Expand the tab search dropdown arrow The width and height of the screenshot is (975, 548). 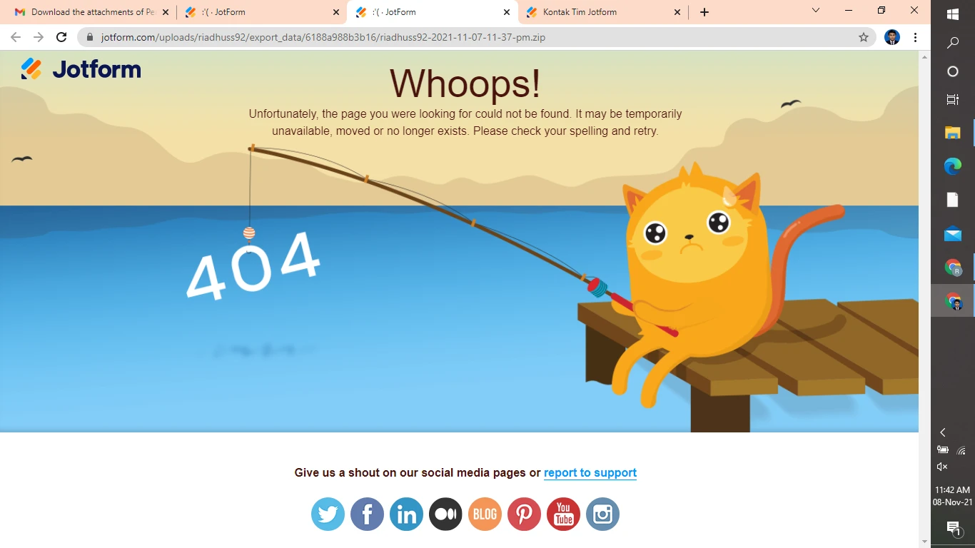816,11
